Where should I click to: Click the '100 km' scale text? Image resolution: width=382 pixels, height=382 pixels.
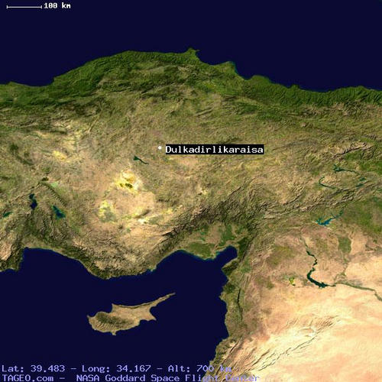point(57,5)
